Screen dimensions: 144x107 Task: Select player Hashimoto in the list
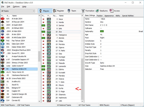[x=62, y=98]
